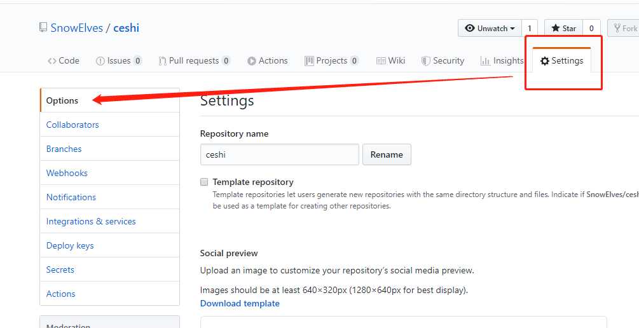
Task: Click the Social preview heading text
Action: (x=229, y=253)
